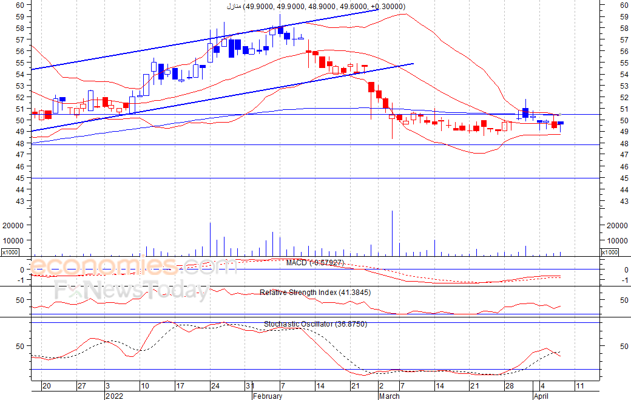Image resolution: width=631 pixels, height=400 pixels.
Task: Click the tallest volume bar in early March
Action: pos(392,234)
